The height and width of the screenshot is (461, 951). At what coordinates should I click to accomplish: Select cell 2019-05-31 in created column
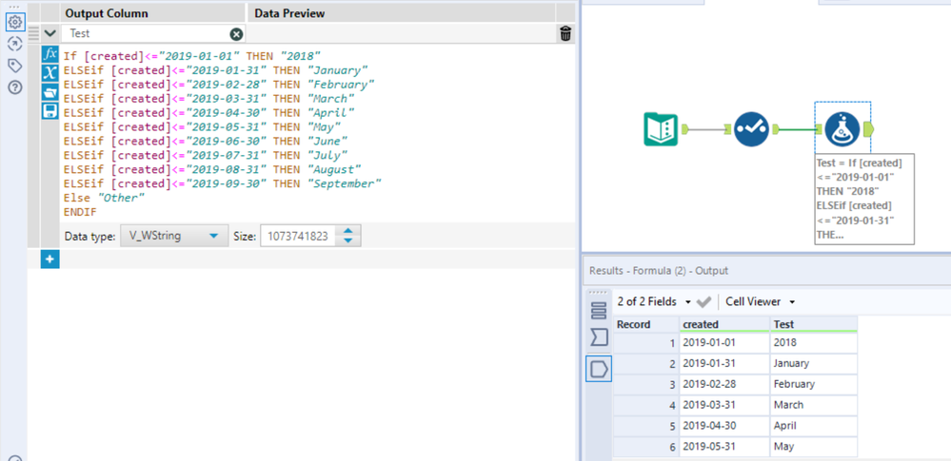point(724,447)
